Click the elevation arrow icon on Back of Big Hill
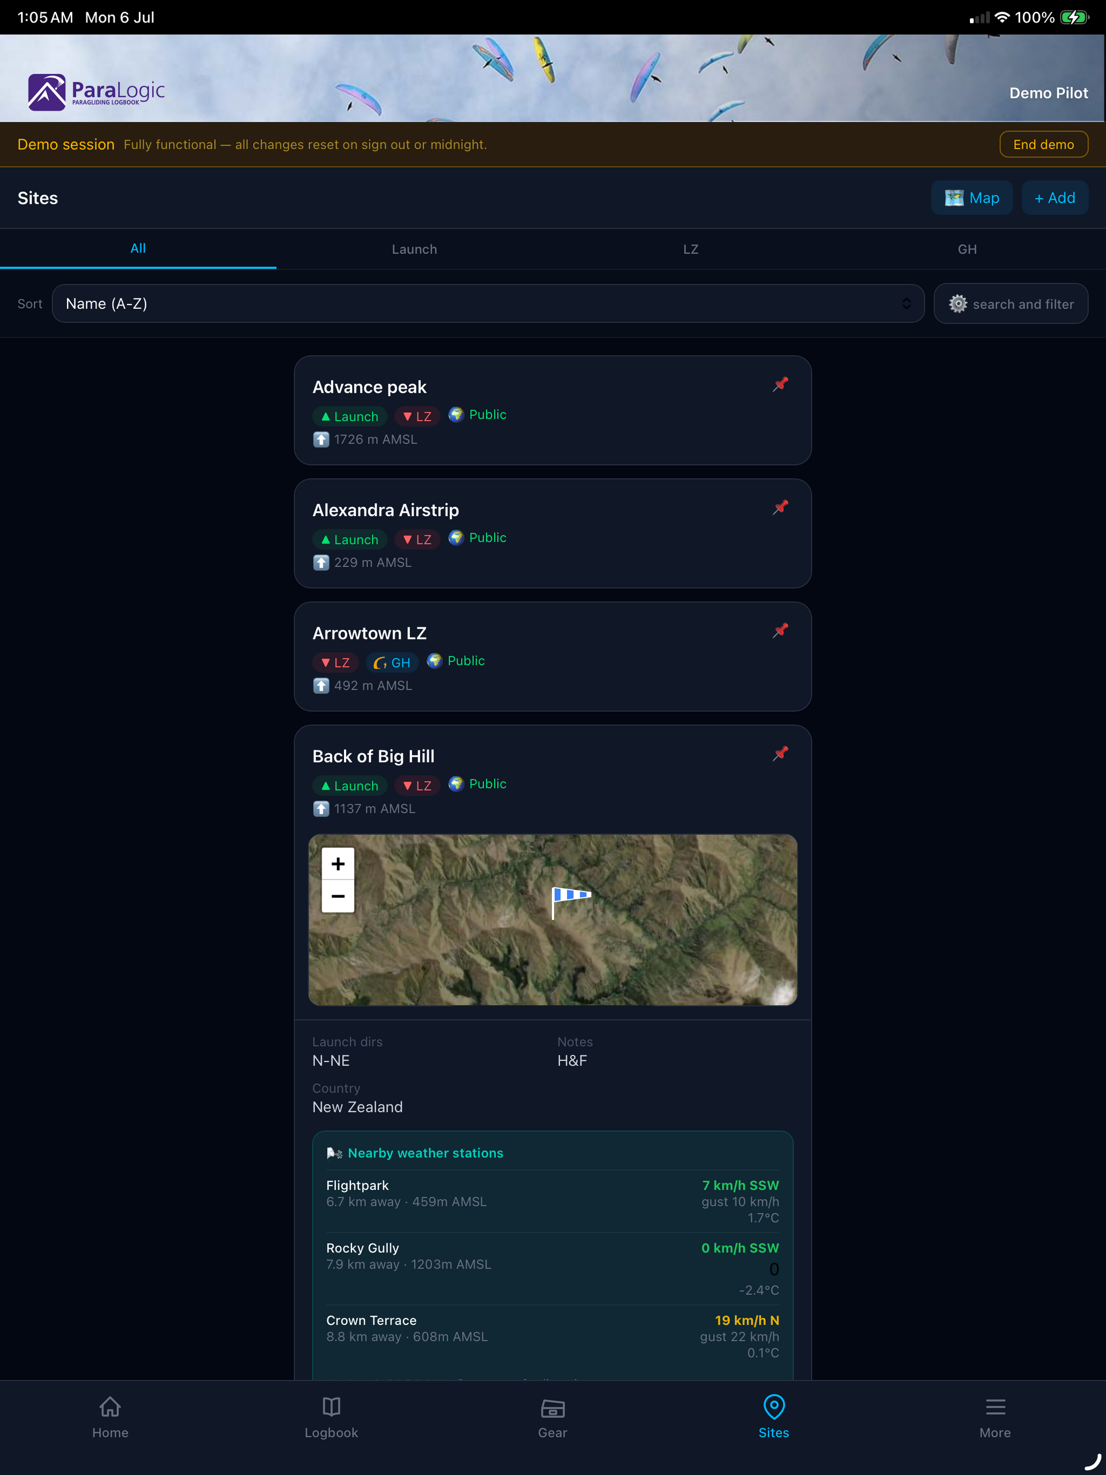This screenshot has width=1106, height=1475. tap(322, 809)
